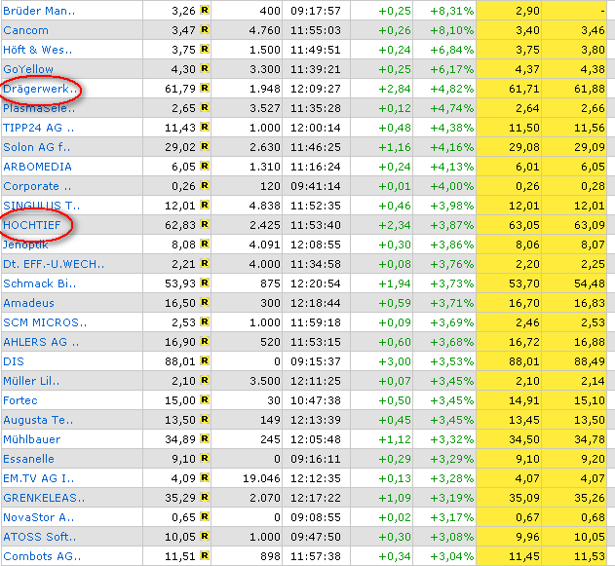615x566 pixels.
Task: Open the Amadeus stock link
Action: click(28, 303)
